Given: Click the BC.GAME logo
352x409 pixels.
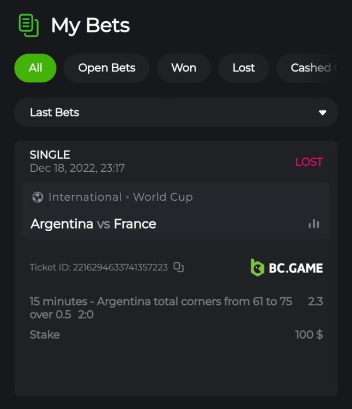Looking at the screenshot, I should pyautogui.click(x=287, y=268).
